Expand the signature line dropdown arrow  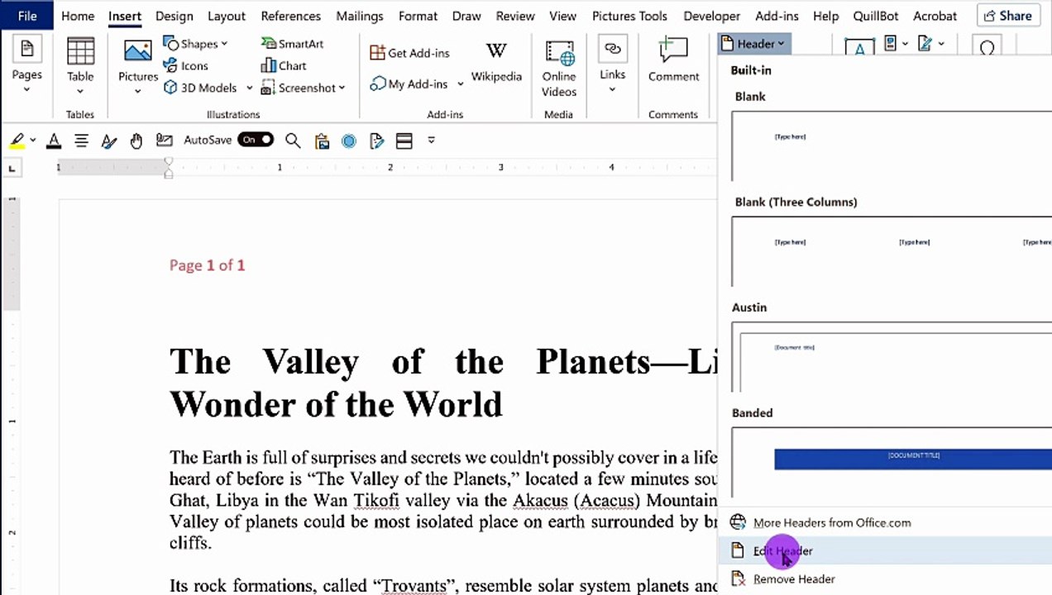(x=942, y=44)
